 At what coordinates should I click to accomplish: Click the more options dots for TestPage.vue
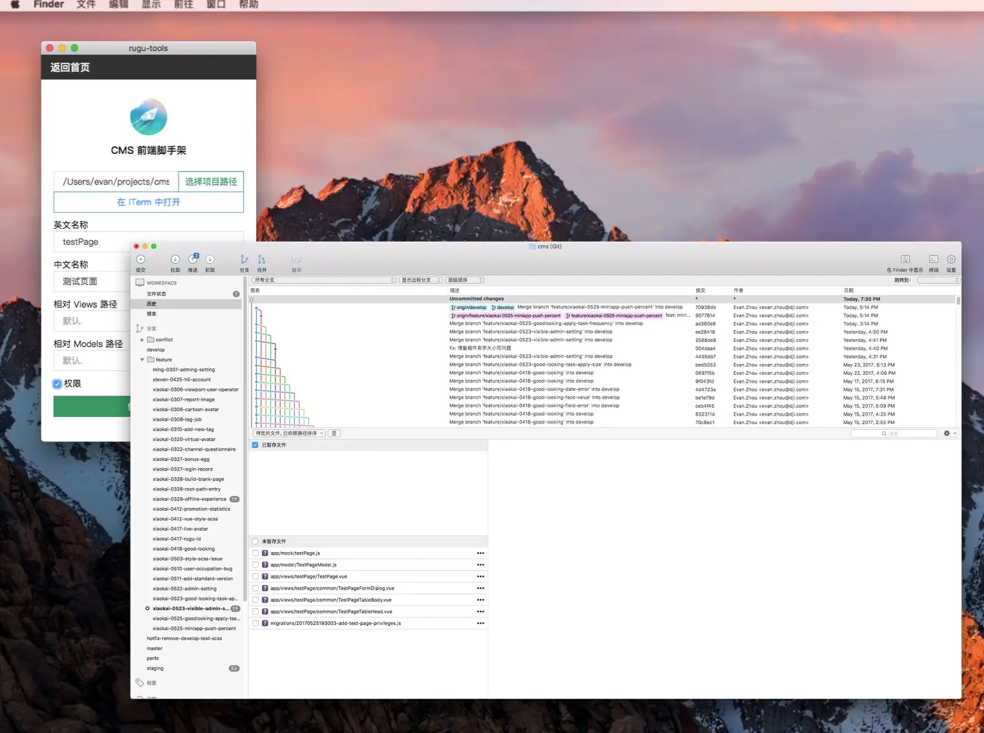480,577
